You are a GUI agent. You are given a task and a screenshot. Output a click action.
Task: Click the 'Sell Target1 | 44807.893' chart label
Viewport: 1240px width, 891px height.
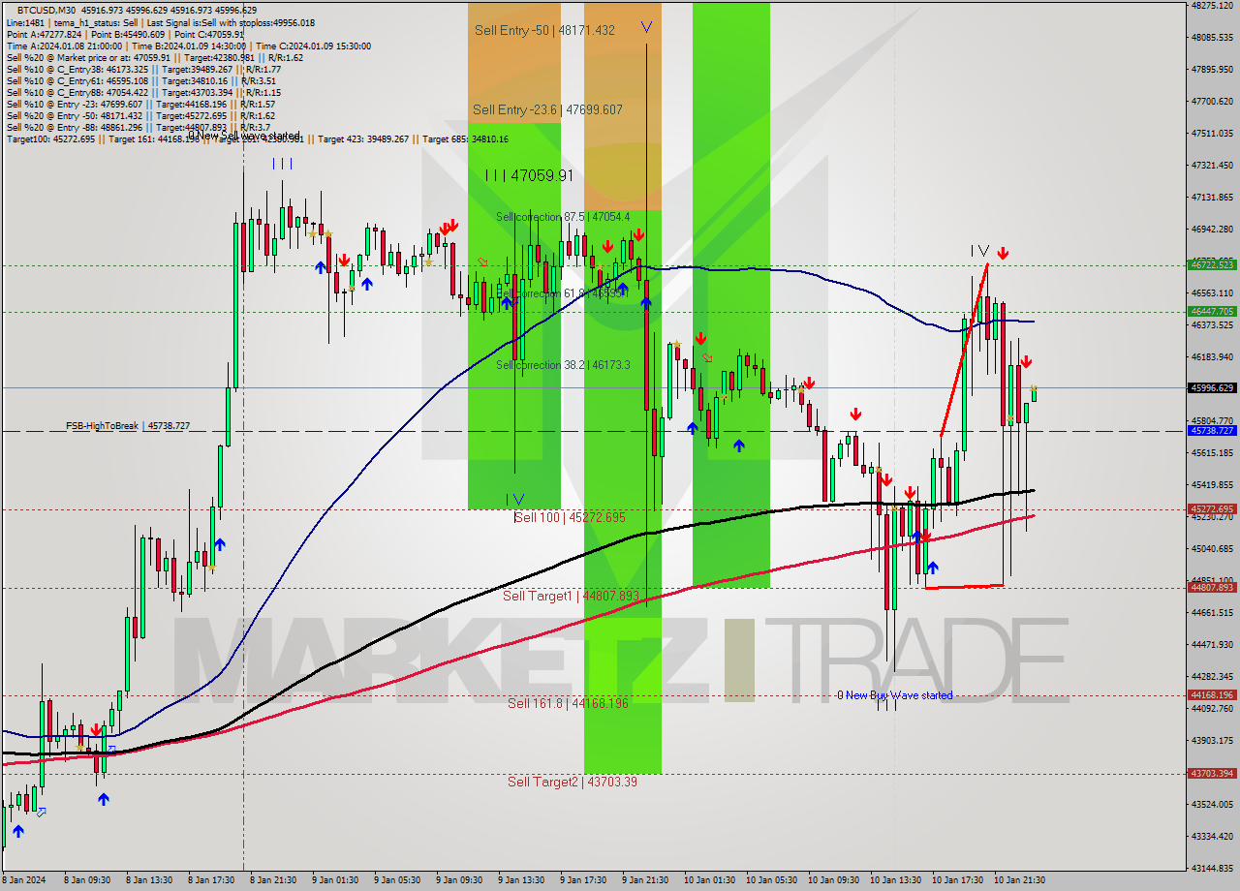pos(571,596)
